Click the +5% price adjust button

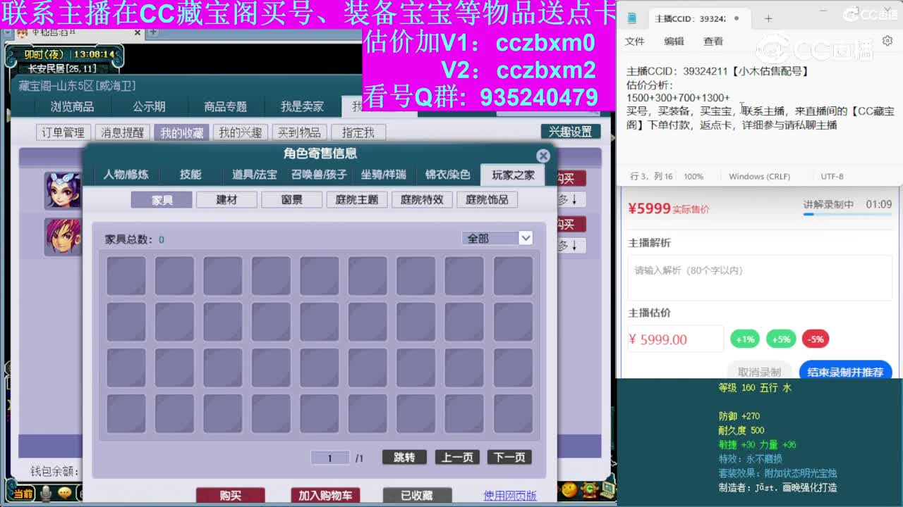tap(781, 339)
